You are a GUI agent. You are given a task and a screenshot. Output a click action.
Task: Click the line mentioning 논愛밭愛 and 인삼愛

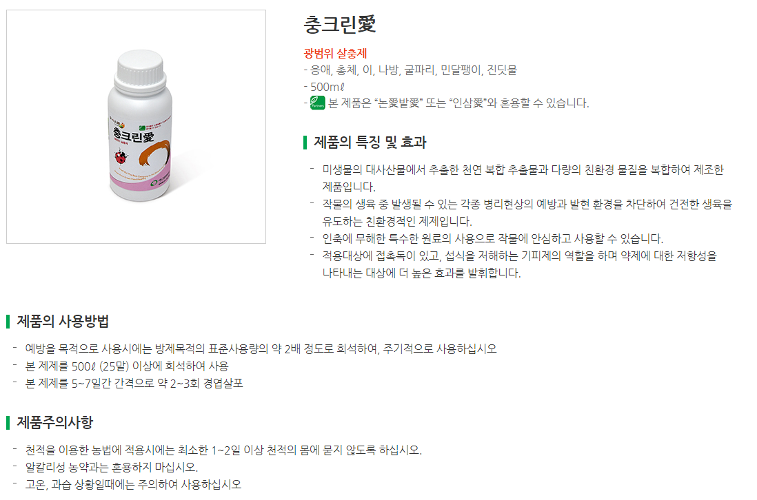[x=458, y=103]
